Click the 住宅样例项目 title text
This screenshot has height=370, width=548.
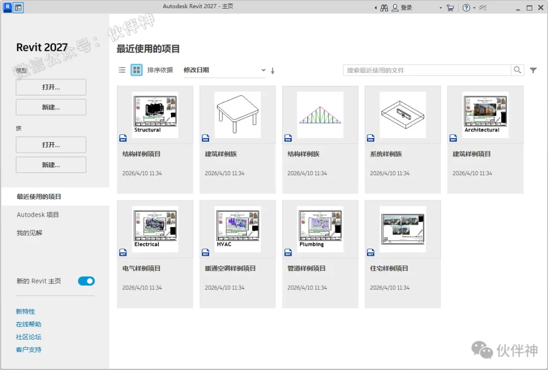(389, 268)
